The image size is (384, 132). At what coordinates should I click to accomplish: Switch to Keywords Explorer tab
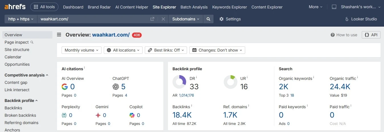[x=229, y=7]
